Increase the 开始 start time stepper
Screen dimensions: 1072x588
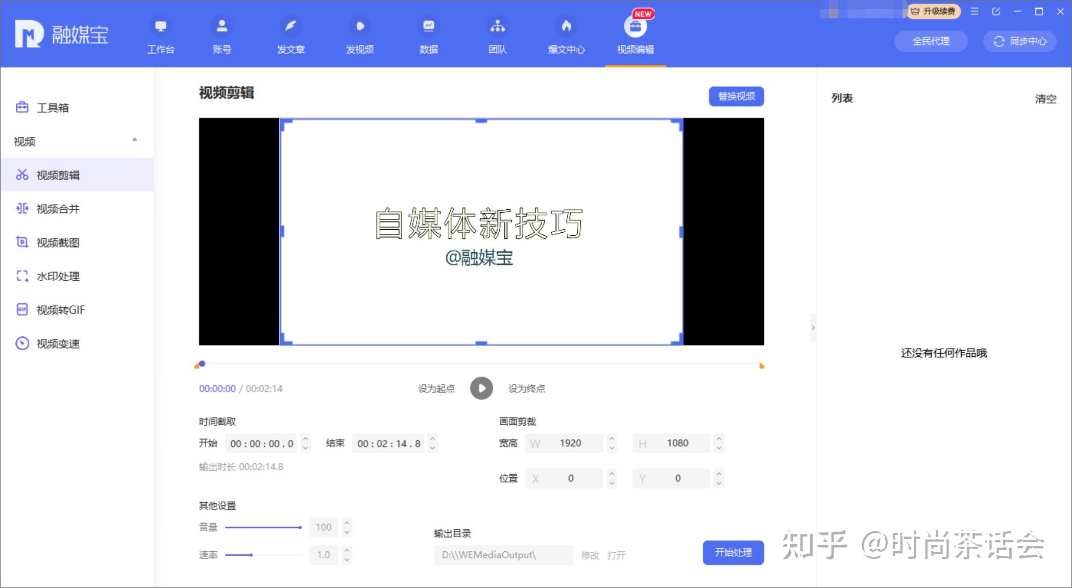305,438
